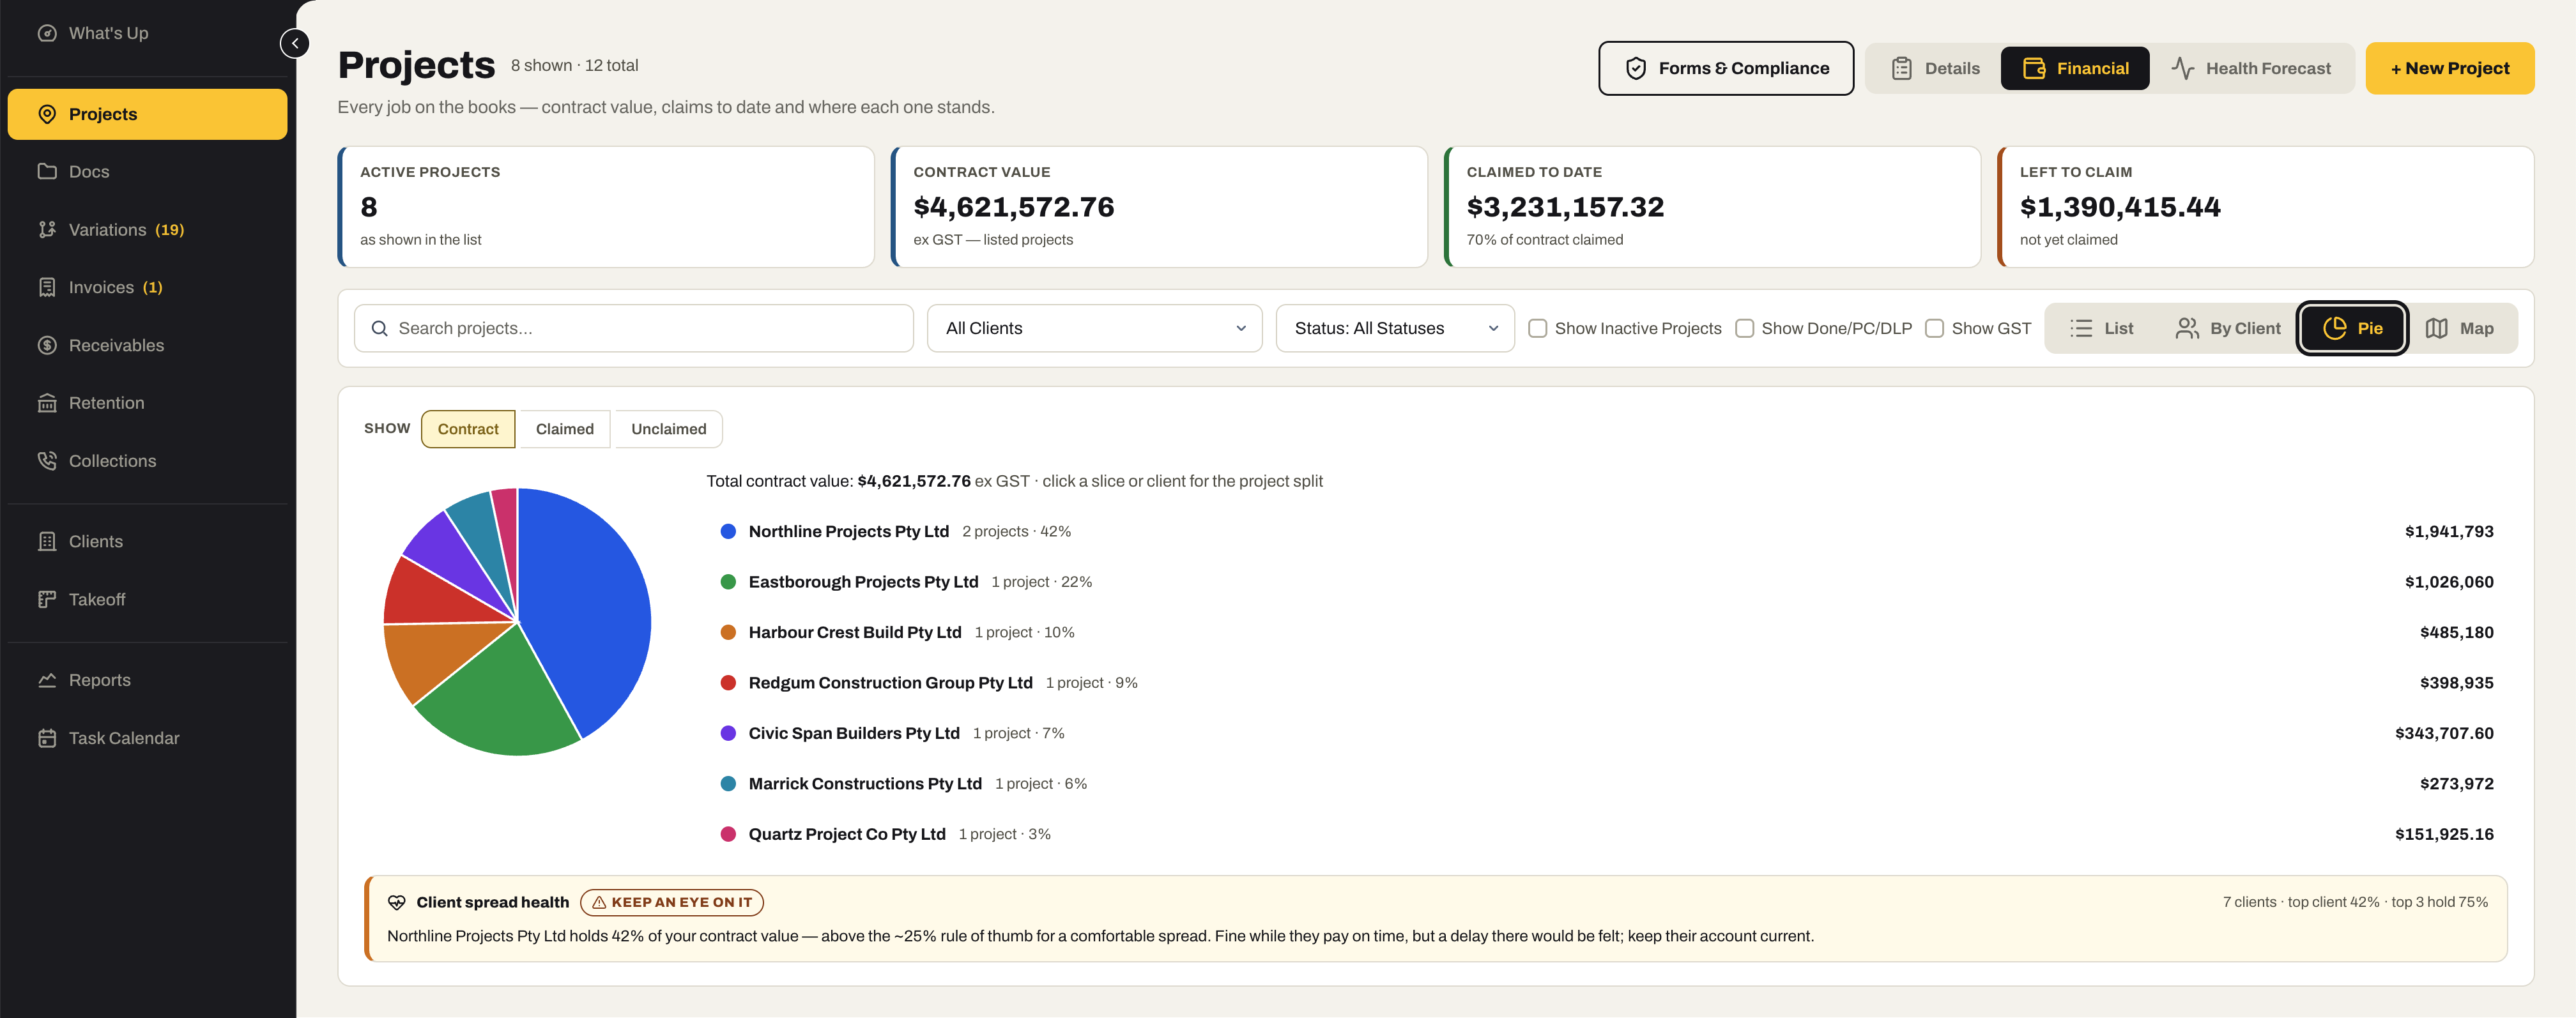Open Forms & Compliance
Screen dimensions: 2576x1018
(1726, 68)
